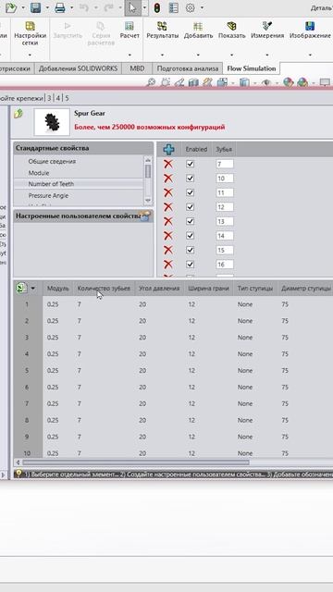Image resolution: width=333 pixels, height=592 pixels.
Task: Open the Измерения measurements tool
Action: click(x=267, y=30)
